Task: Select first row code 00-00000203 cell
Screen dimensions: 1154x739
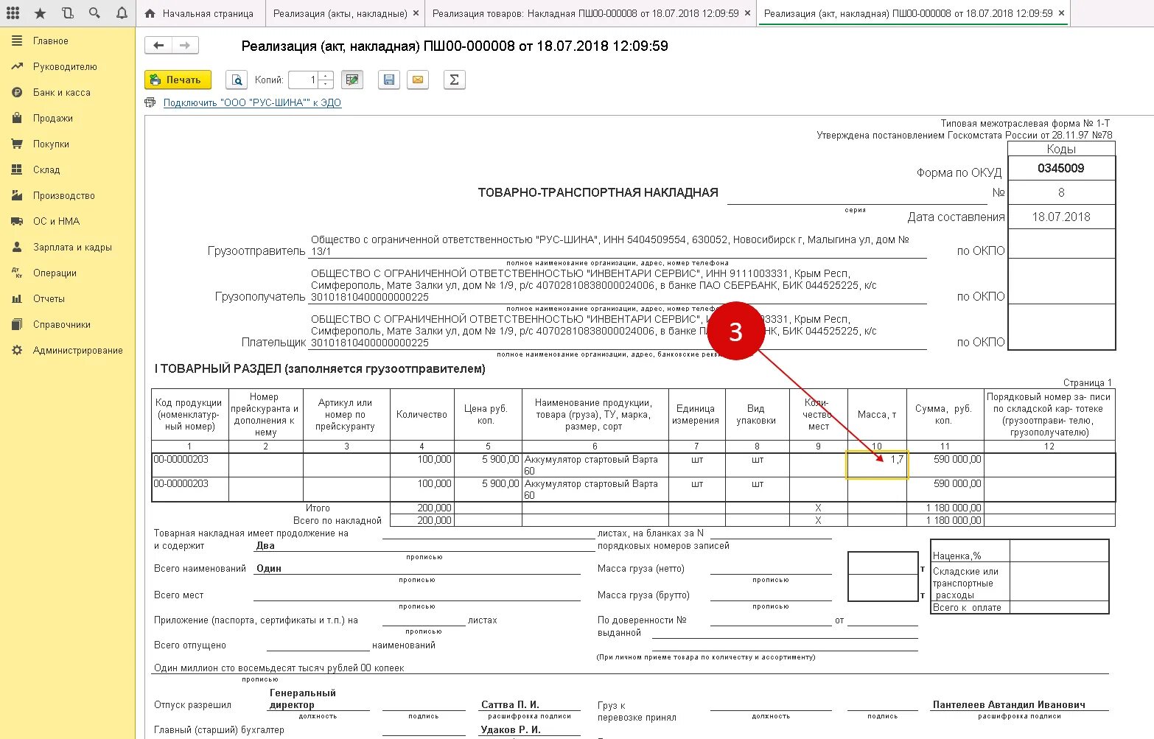Action: [190, 465]
